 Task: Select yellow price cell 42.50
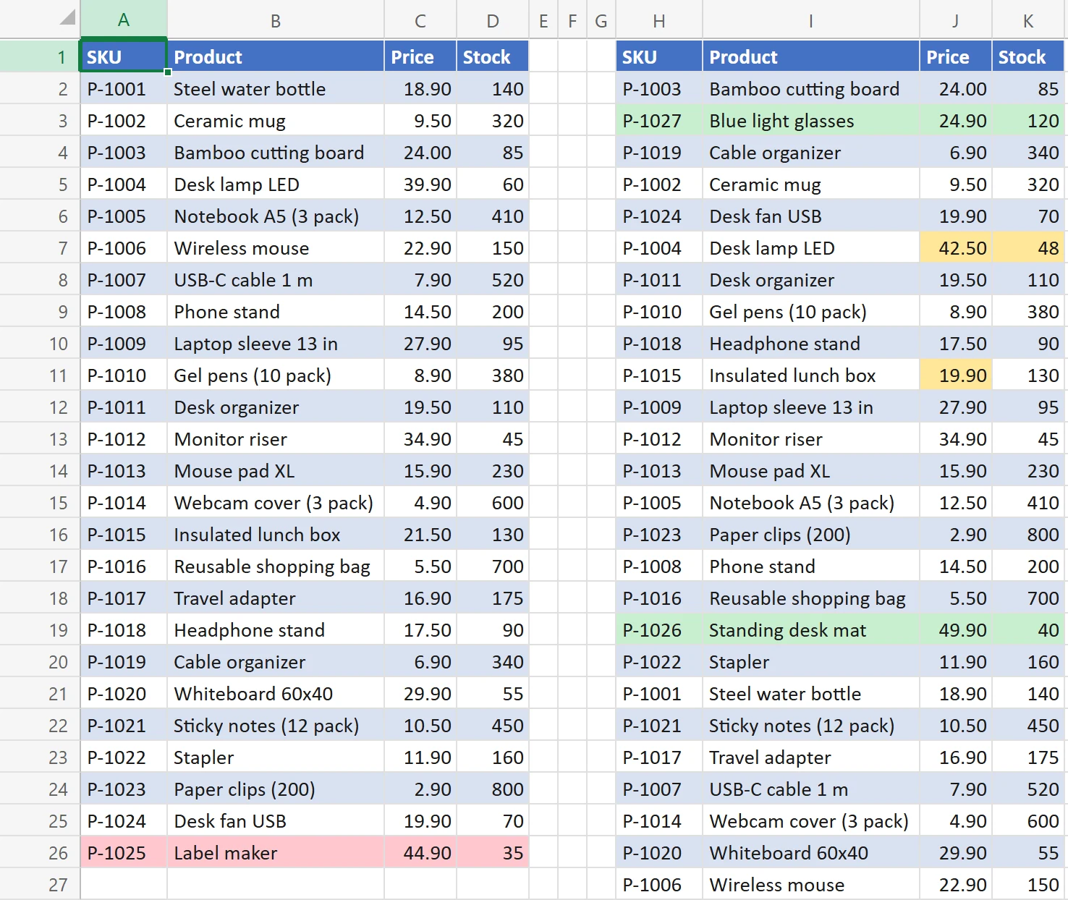click(x=956, y=248)
